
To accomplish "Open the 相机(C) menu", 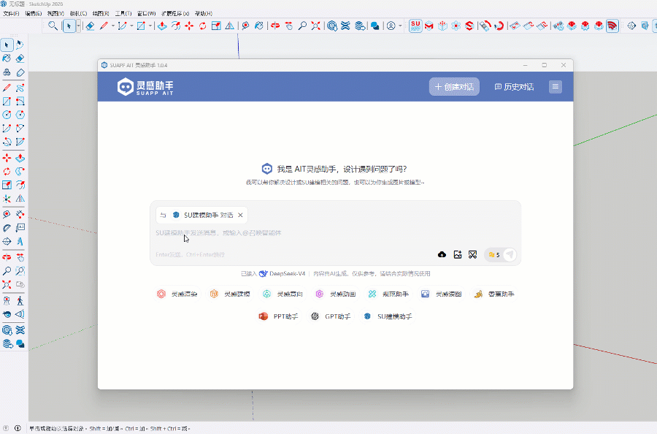I will pos(78,13).
